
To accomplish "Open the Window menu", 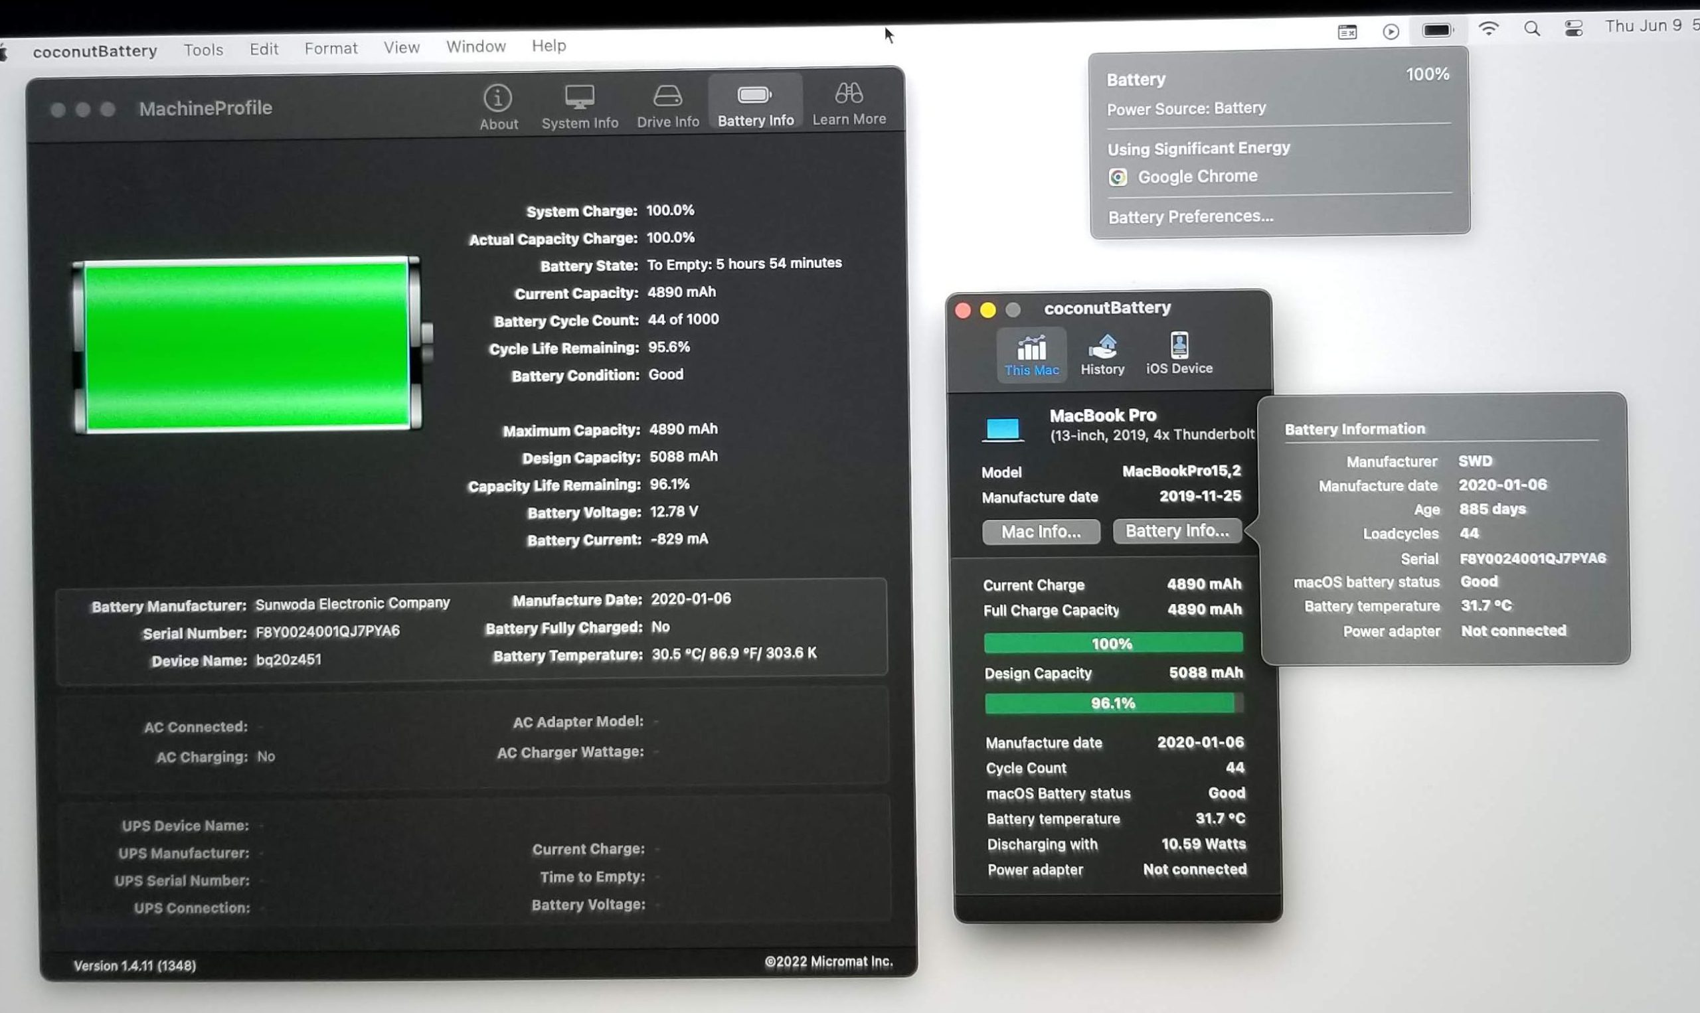I will click(x=476, y=46).
